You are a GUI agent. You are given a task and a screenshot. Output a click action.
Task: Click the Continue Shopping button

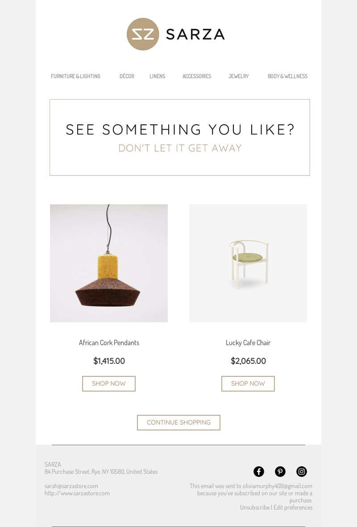click(178, 422)
